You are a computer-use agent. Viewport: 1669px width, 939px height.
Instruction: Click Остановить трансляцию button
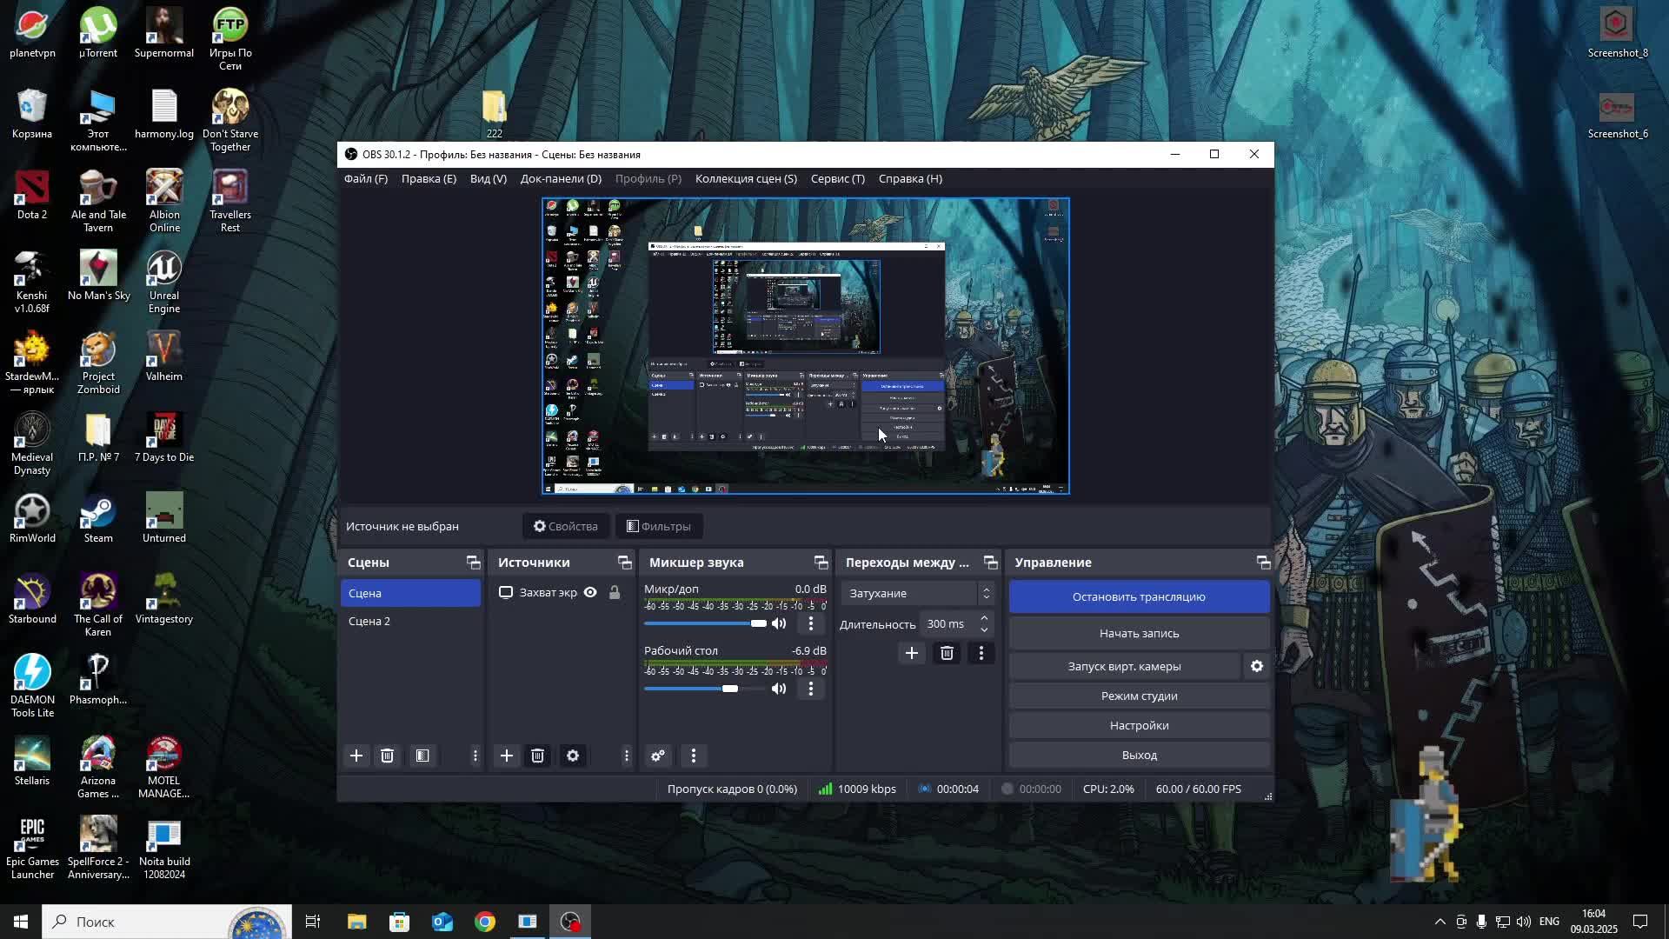(x=1139, y=596)
